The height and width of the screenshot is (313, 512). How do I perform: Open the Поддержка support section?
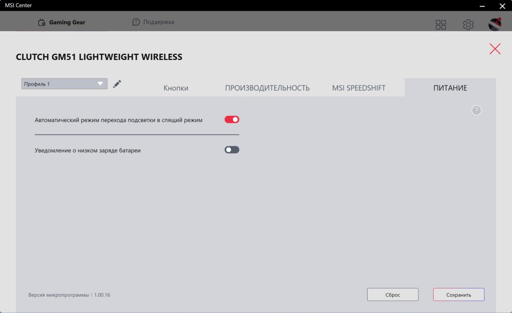click(x=153, y=22)
